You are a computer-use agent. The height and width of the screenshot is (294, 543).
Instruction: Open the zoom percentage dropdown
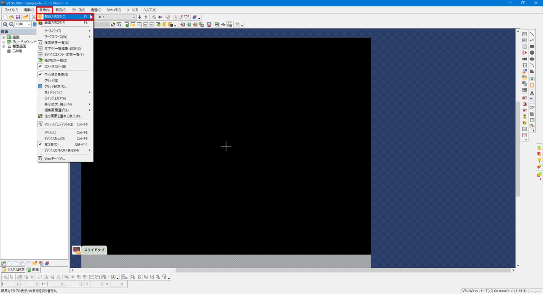pos(29,25)
